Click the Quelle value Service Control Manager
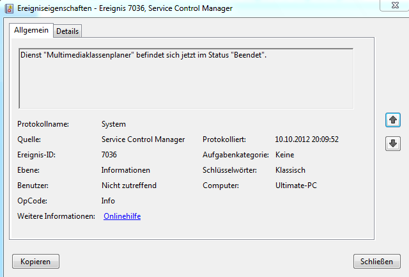This screenshot has width=409, height=277. point(143,139)
